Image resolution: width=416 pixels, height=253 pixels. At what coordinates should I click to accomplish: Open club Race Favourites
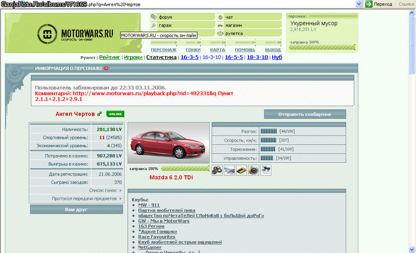157,237
